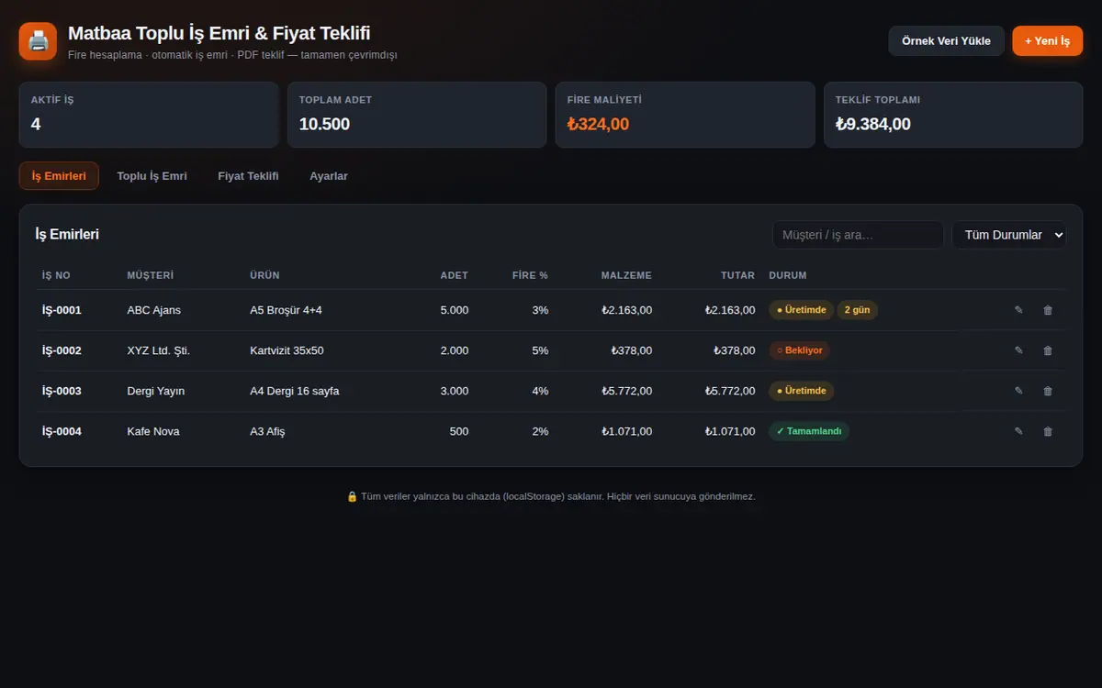Click customer name ABC Ajans
The image size is (1102, 688).
pyautogui.click(x=154, y=310)
